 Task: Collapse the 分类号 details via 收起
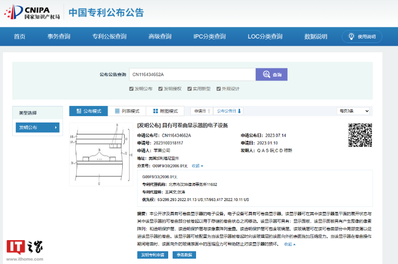pyautogui.click(x=197, y=166)
